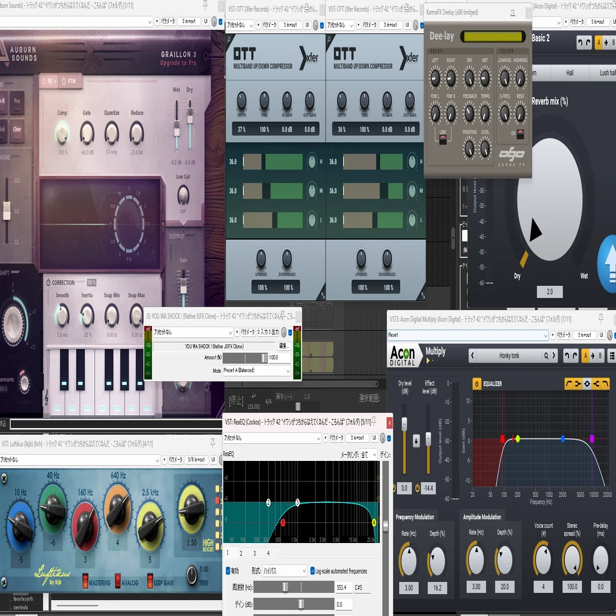616x616 pixels.
Task: Switch to ReaEQ band tab 4
Action: pos(268,553)
